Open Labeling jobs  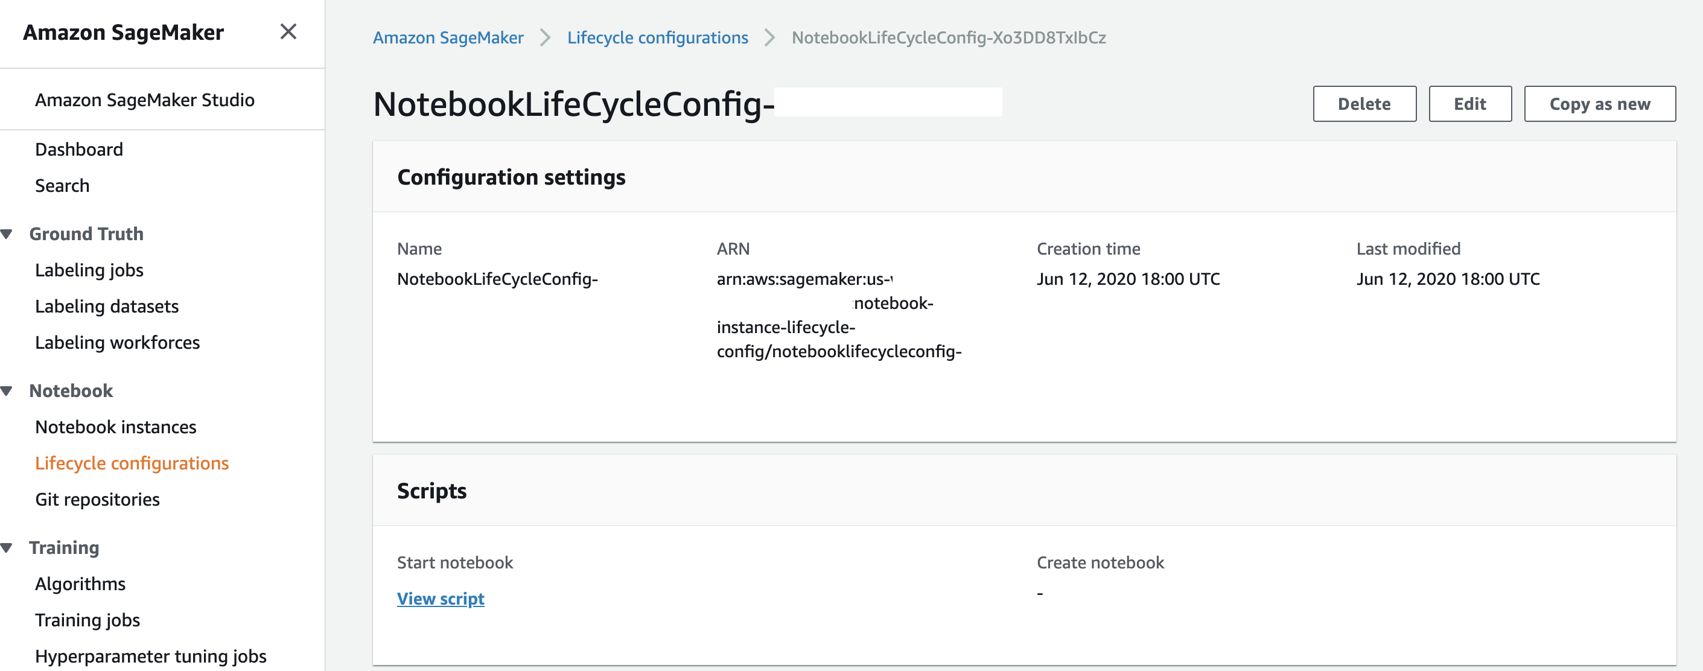89,270
